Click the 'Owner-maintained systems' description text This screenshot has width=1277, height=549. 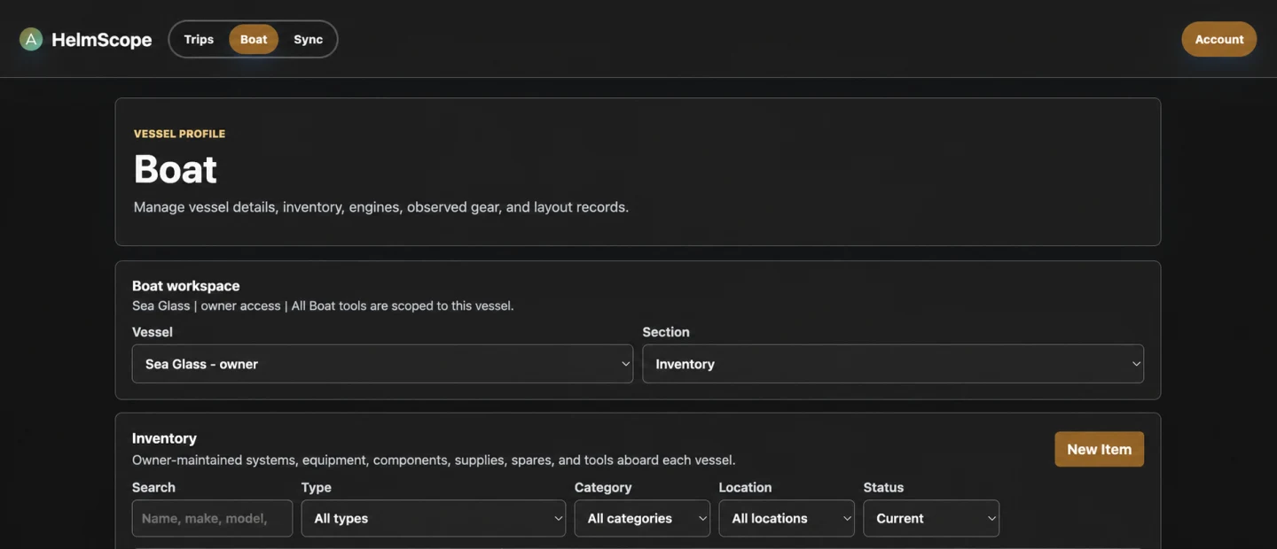pyautogui.click(x=434, y=460)
